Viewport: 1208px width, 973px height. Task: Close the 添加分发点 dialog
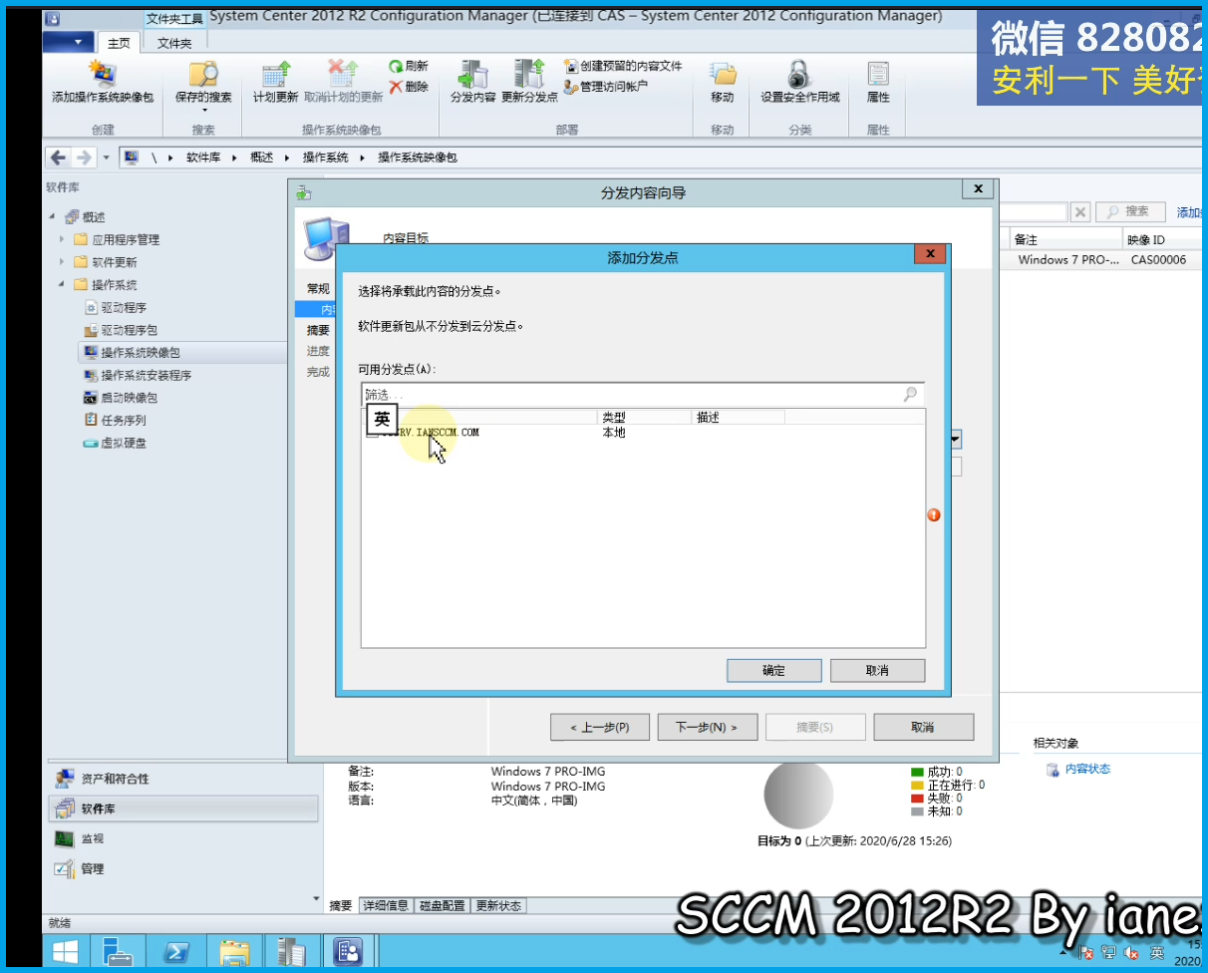[930, 255]
